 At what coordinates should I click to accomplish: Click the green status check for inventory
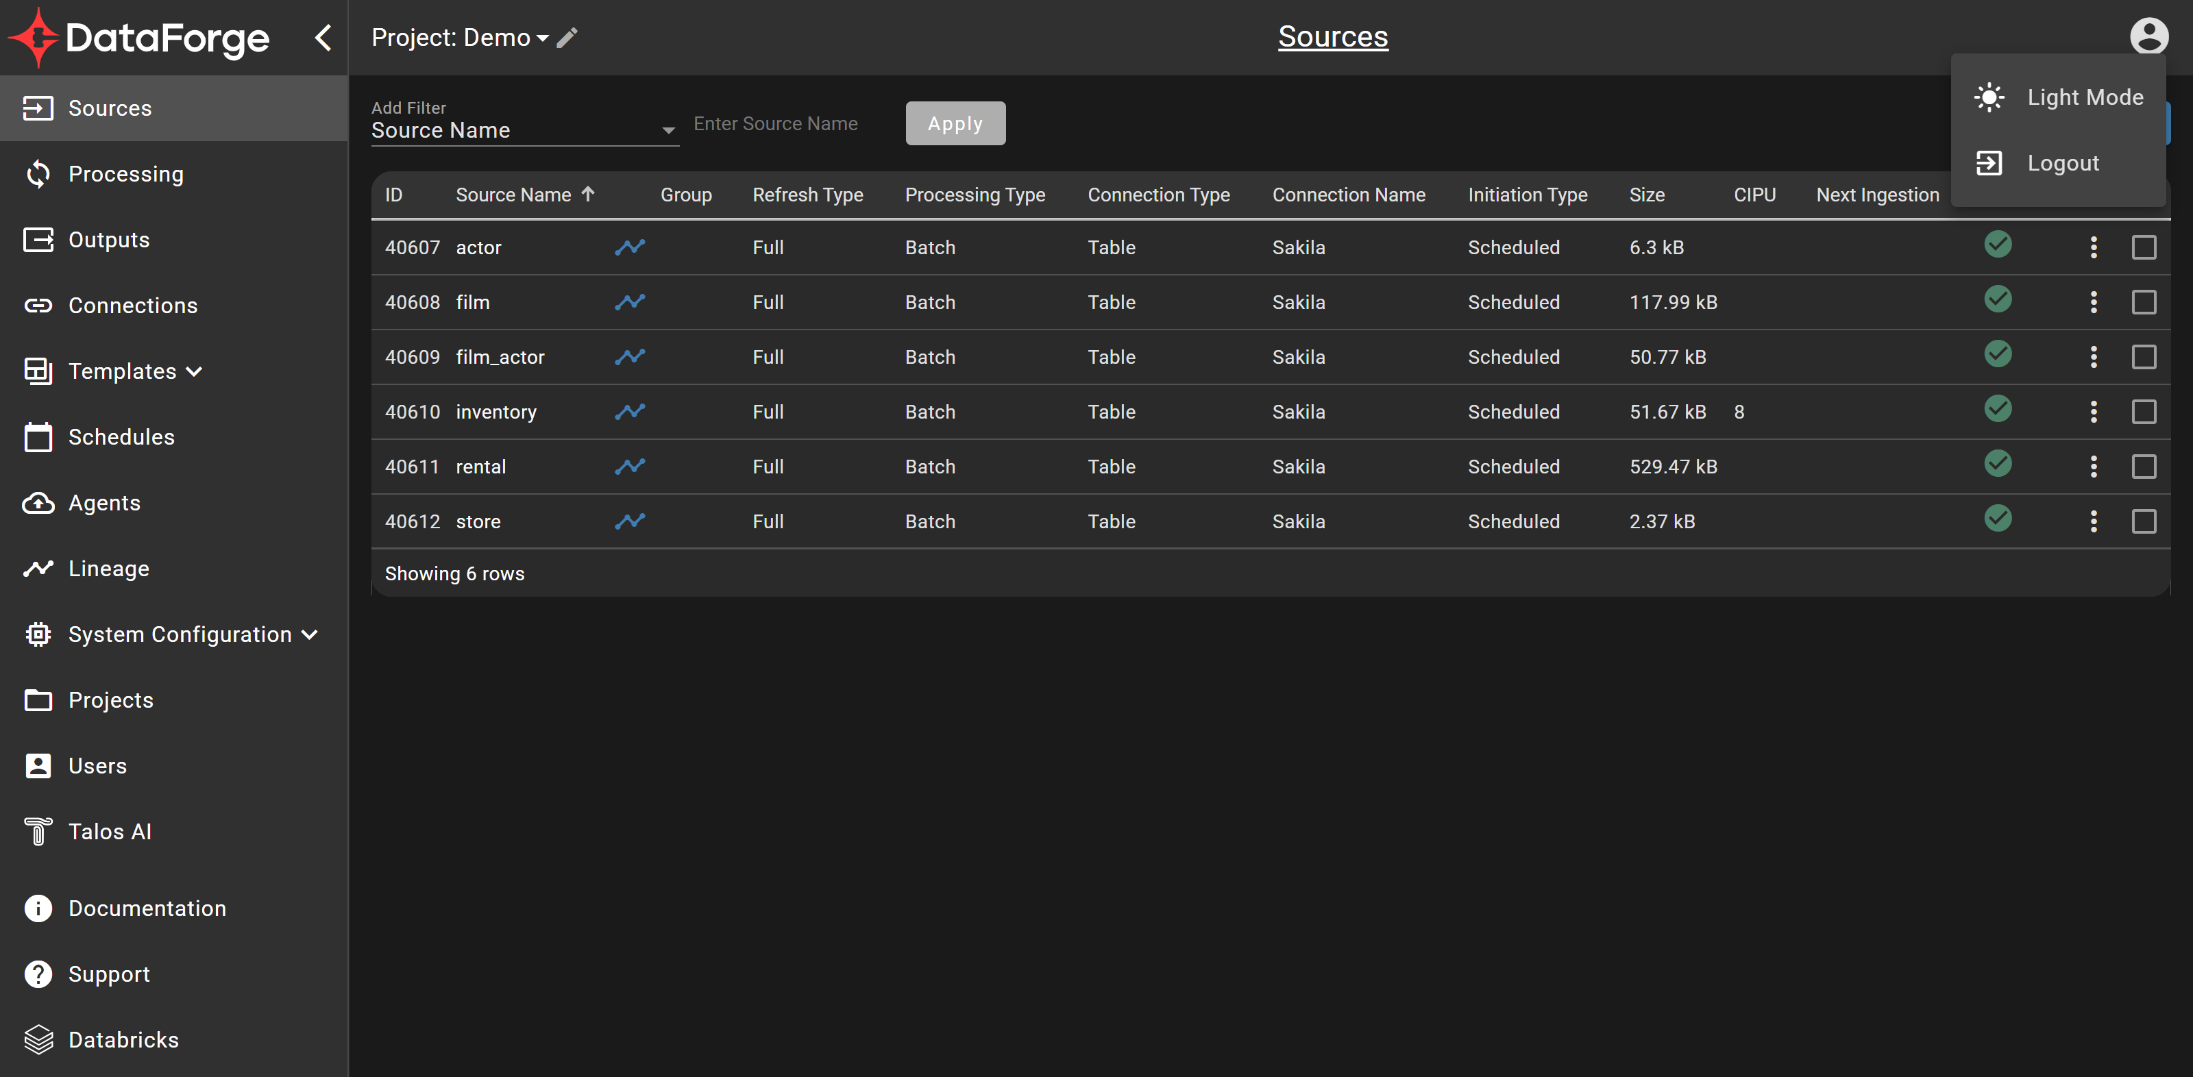click(x=1998, y=408)
